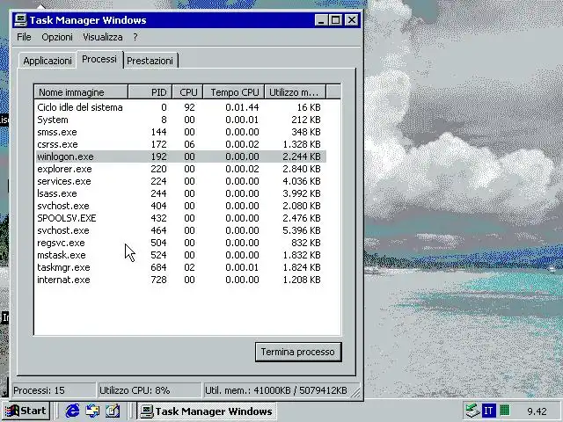Click the 5.396 KB memory value
Screen dimensions: 563x422
point(301,230)
